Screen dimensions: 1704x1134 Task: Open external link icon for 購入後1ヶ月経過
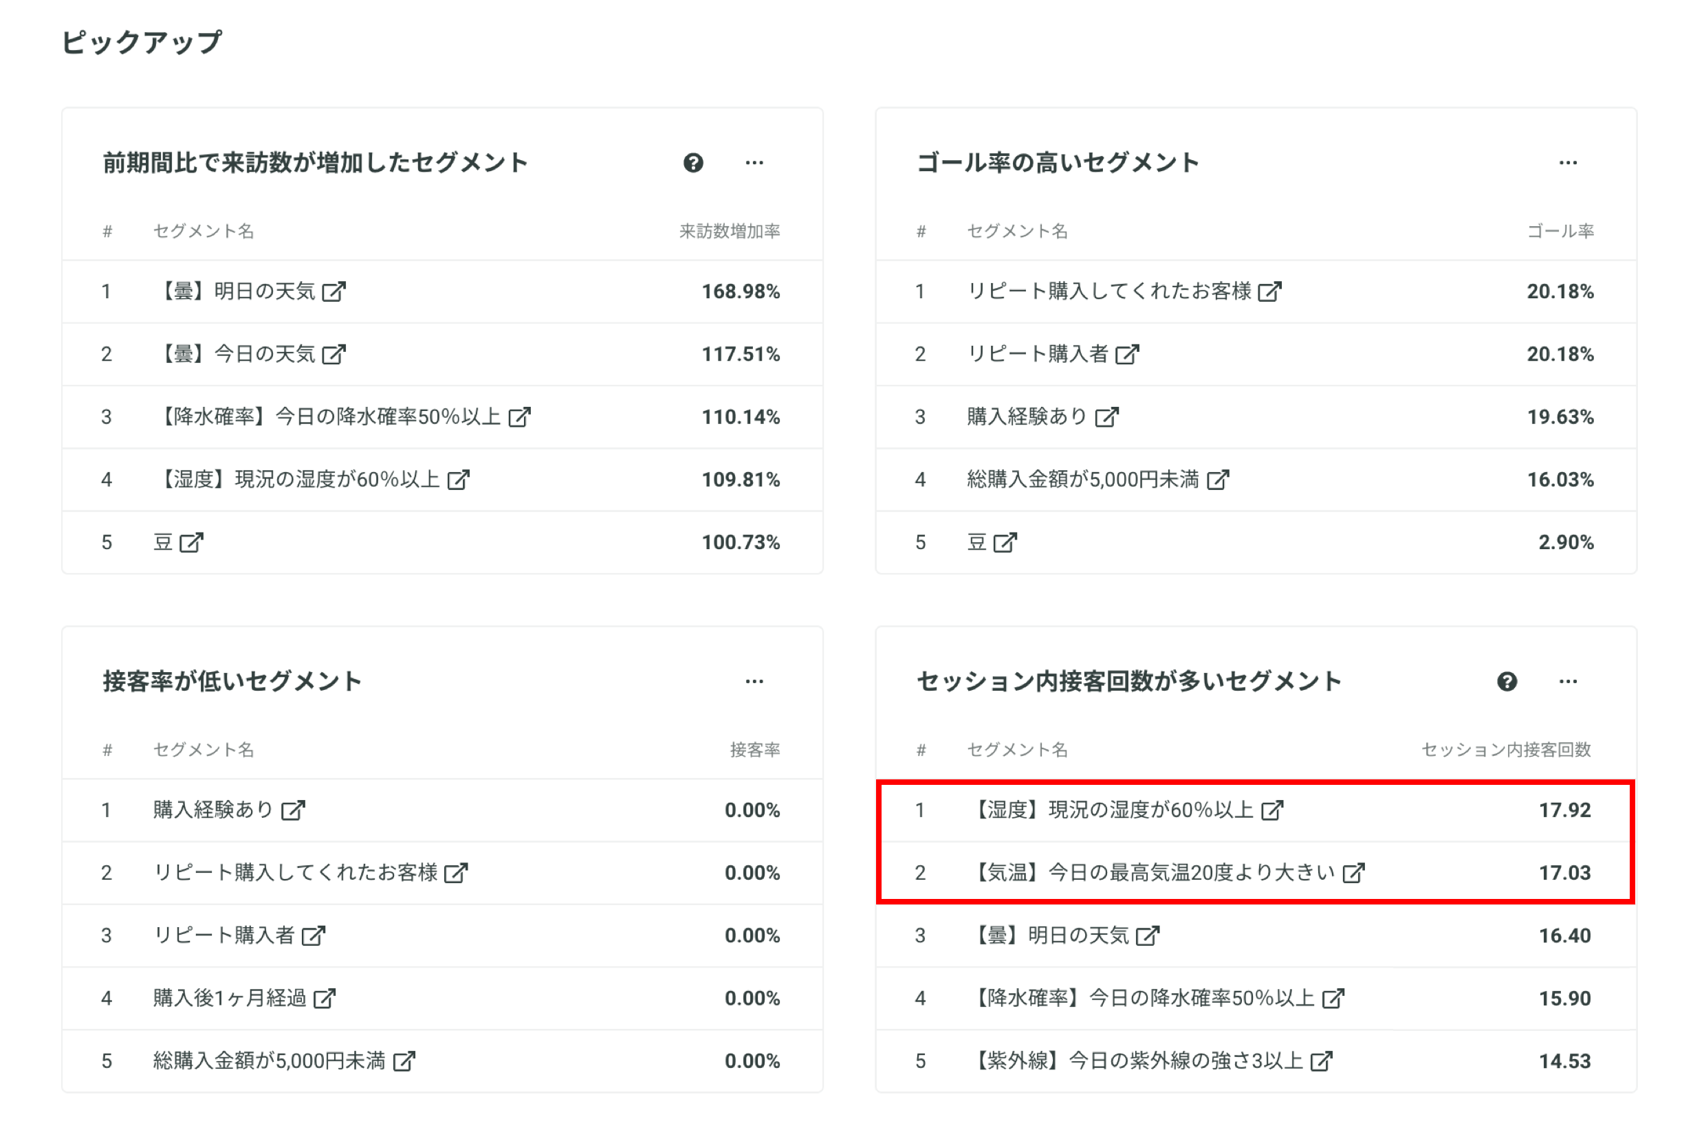(323, 999)
